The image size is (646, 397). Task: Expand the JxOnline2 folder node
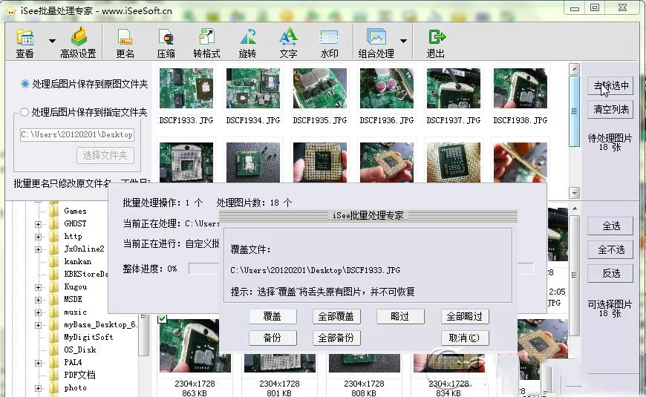[39, 249]
